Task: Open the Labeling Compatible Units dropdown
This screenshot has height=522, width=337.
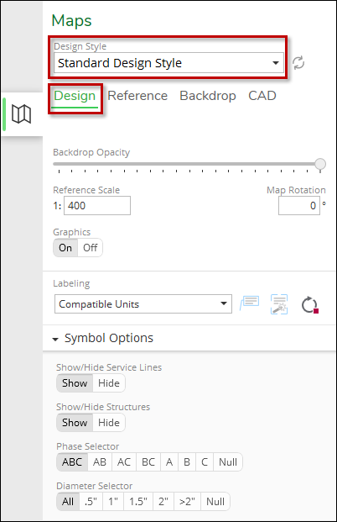Action: pyautogui.click(x=143, y=304)
